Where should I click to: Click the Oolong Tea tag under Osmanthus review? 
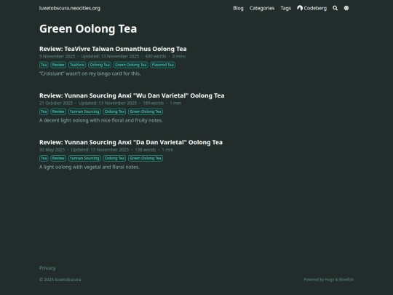(100, 65)
